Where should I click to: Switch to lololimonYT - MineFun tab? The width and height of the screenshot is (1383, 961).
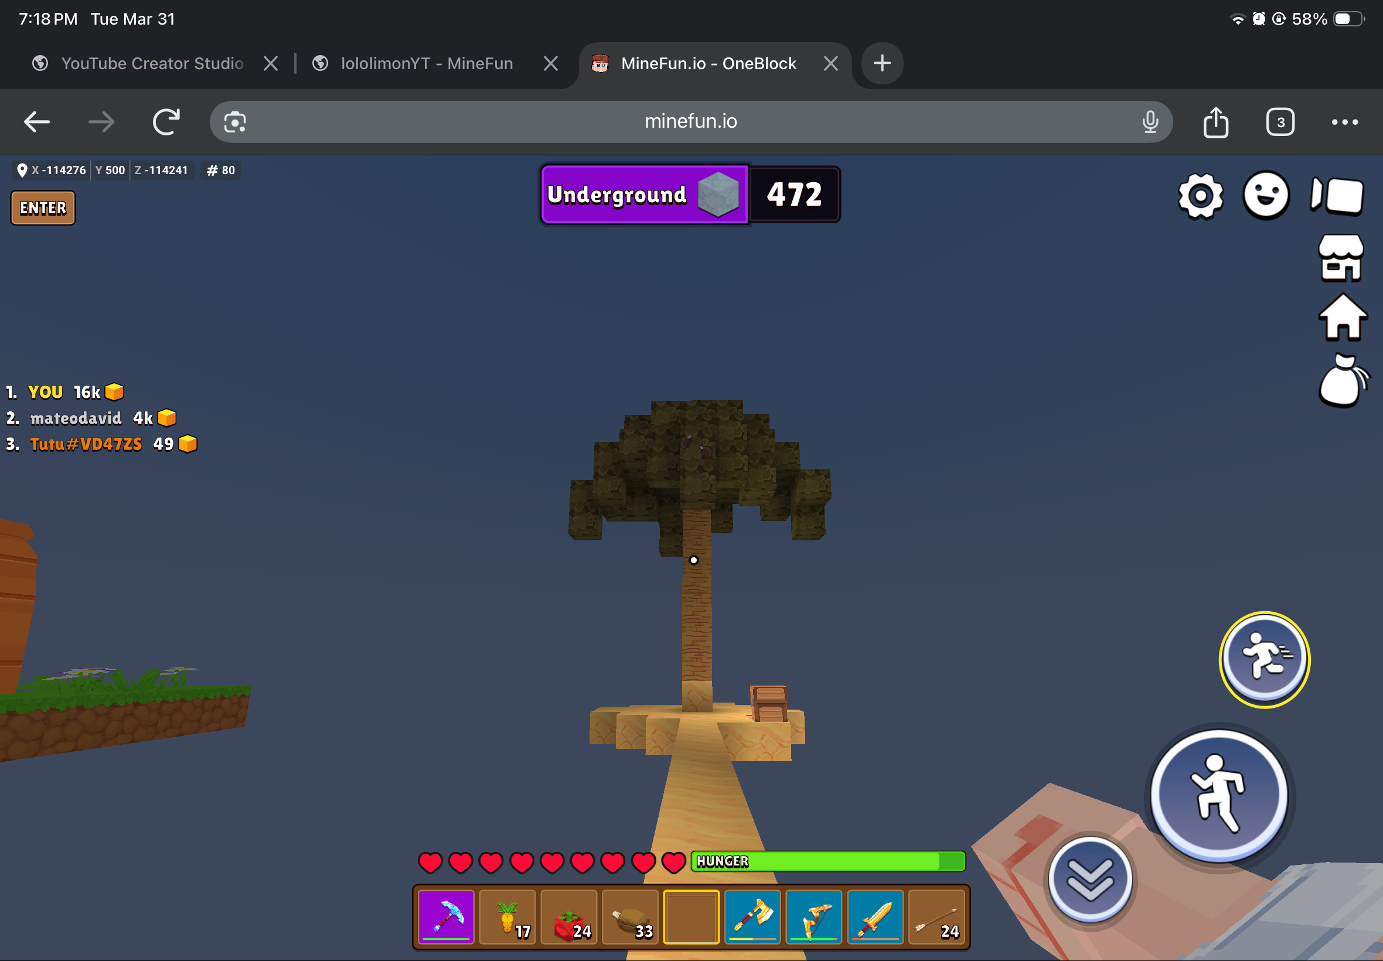coord(426,63)
